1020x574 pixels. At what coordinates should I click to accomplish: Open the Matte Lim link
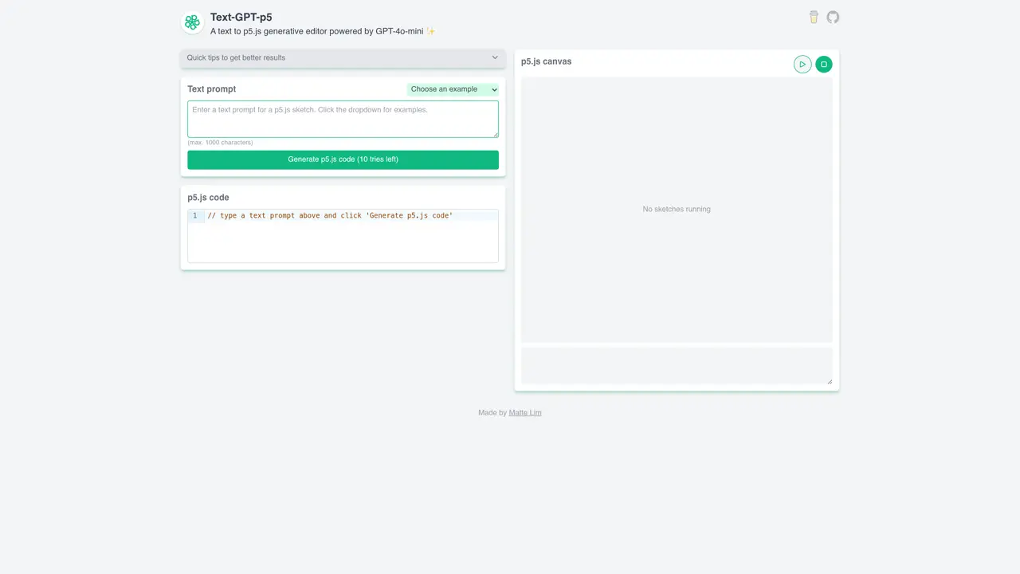click(525, 413)
